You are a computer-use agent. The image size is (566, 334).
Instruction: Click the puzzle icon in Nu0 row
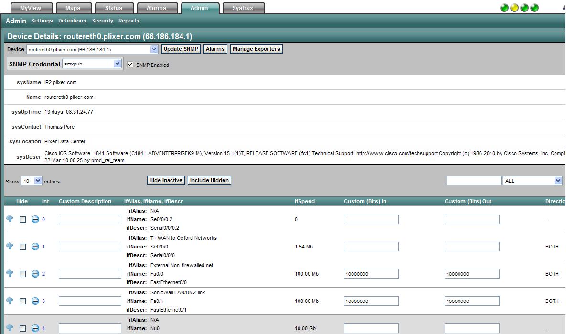10,328
